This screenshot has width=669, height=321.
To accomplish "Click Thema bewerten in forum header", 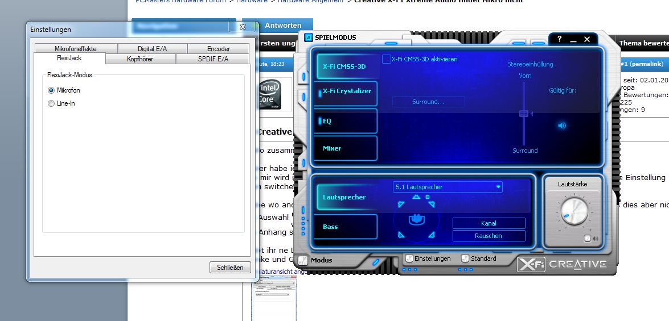I will click(x=643, y=43).
